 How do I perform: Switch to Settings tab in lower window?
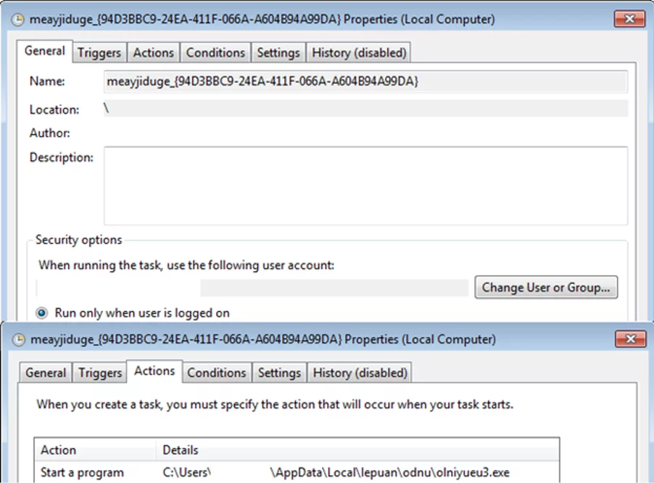279,373
